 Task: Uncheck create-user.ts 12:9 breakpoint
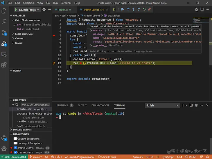[15, 152]
